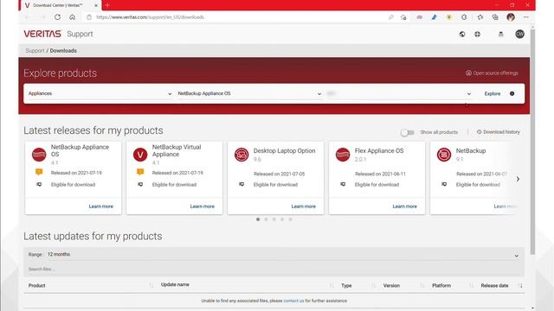Viewport: 554px width, 311px height.
Task: Click the browser address bar URL
Action: coord(150,17)
